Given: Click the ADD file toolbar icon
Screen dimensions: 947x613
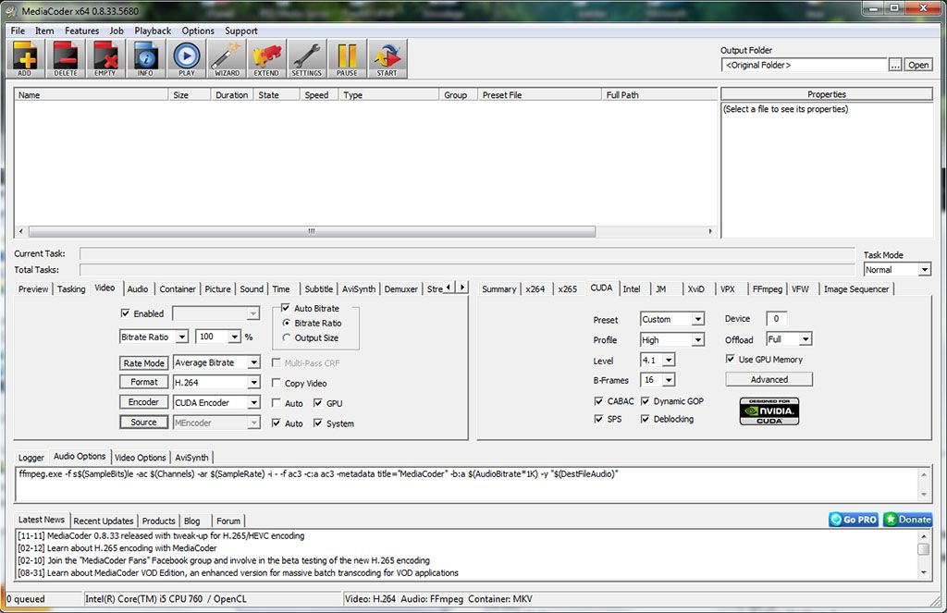Looking at the screenshot, I should pyautogui.click(x=25, y=58).
